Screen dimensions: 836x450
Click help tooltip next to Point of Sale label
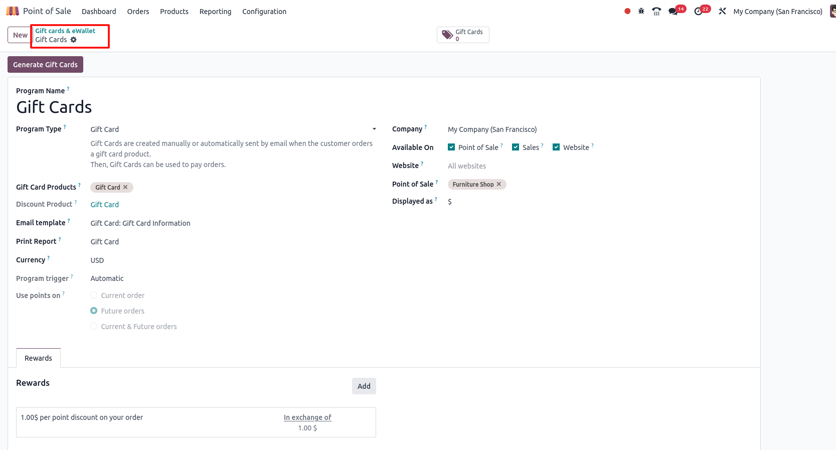point(437,182)
